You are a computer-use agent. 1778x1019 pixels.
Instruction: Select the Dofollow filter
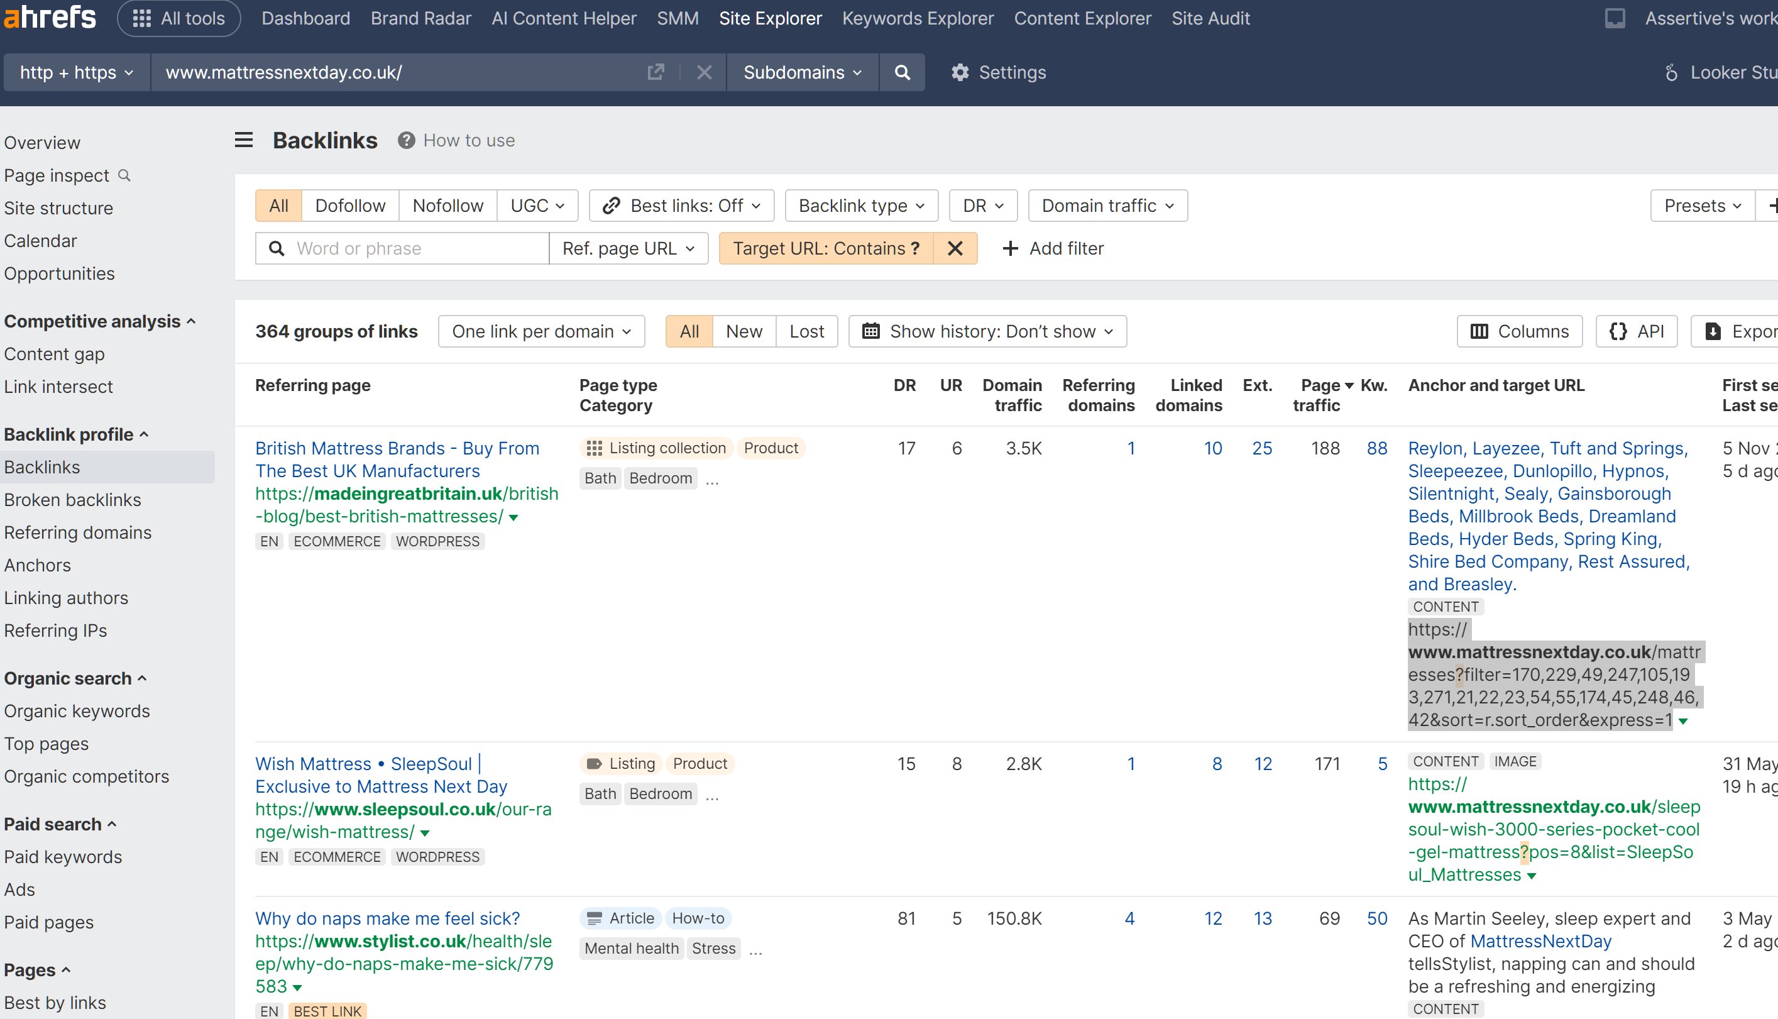click(350, 206)
